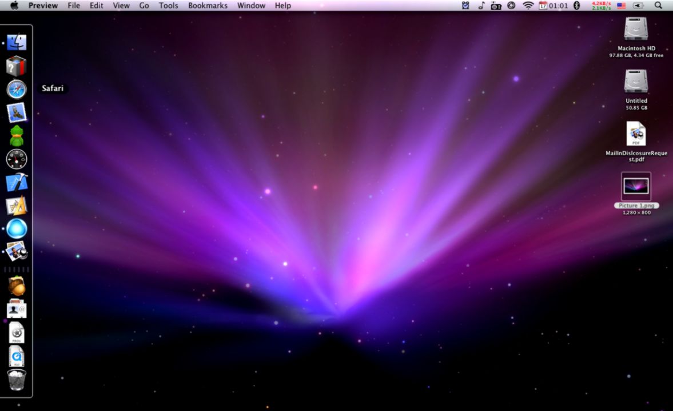Click the iTunes note menu extra
Viewport: 673px width, 411px height.
(480, 5)
